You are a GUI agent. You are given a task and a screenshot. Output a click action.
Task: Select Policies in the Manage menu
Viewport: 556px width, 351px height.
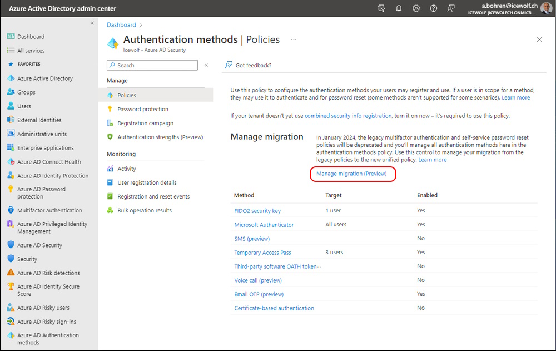pos(156,95)
